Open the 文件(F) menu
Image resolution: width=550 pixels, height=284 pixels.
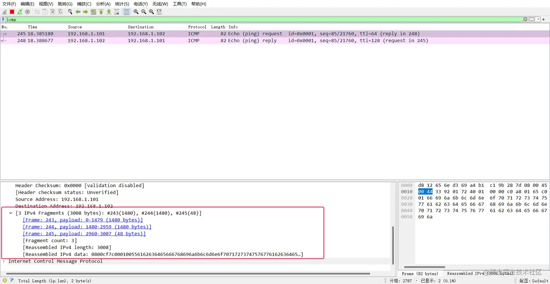[9, 4]
